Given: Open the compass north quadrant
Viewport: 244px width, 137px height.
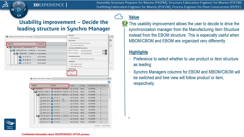Looking at the screenshot, I should point(19,4).
